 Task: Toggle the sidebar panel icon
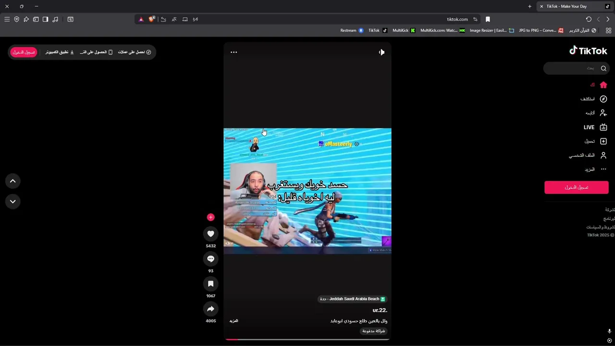[x=45, y=19]
